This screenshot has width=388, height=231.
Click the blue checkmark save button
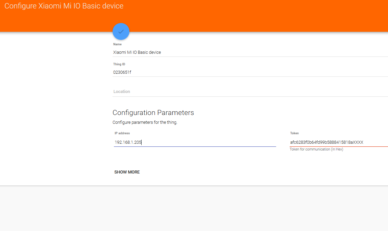[x=121, y=31]
